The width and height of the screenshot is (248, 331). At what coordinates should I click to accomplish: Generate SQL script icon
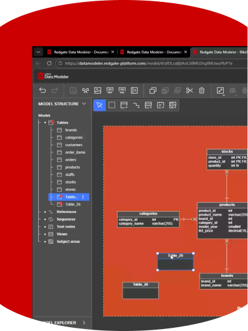point(122,91)
